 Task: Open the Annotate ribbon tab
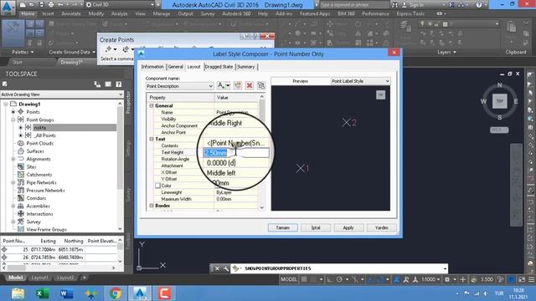(x=70, y=13)
